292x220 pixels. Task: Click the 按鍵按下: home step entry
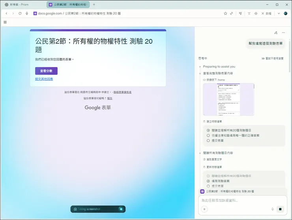point(214,80)
